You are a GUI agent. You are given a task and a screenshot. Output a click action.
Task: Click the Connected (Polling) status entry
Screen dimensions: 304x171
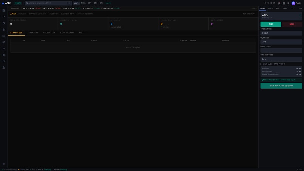(9, 169)
